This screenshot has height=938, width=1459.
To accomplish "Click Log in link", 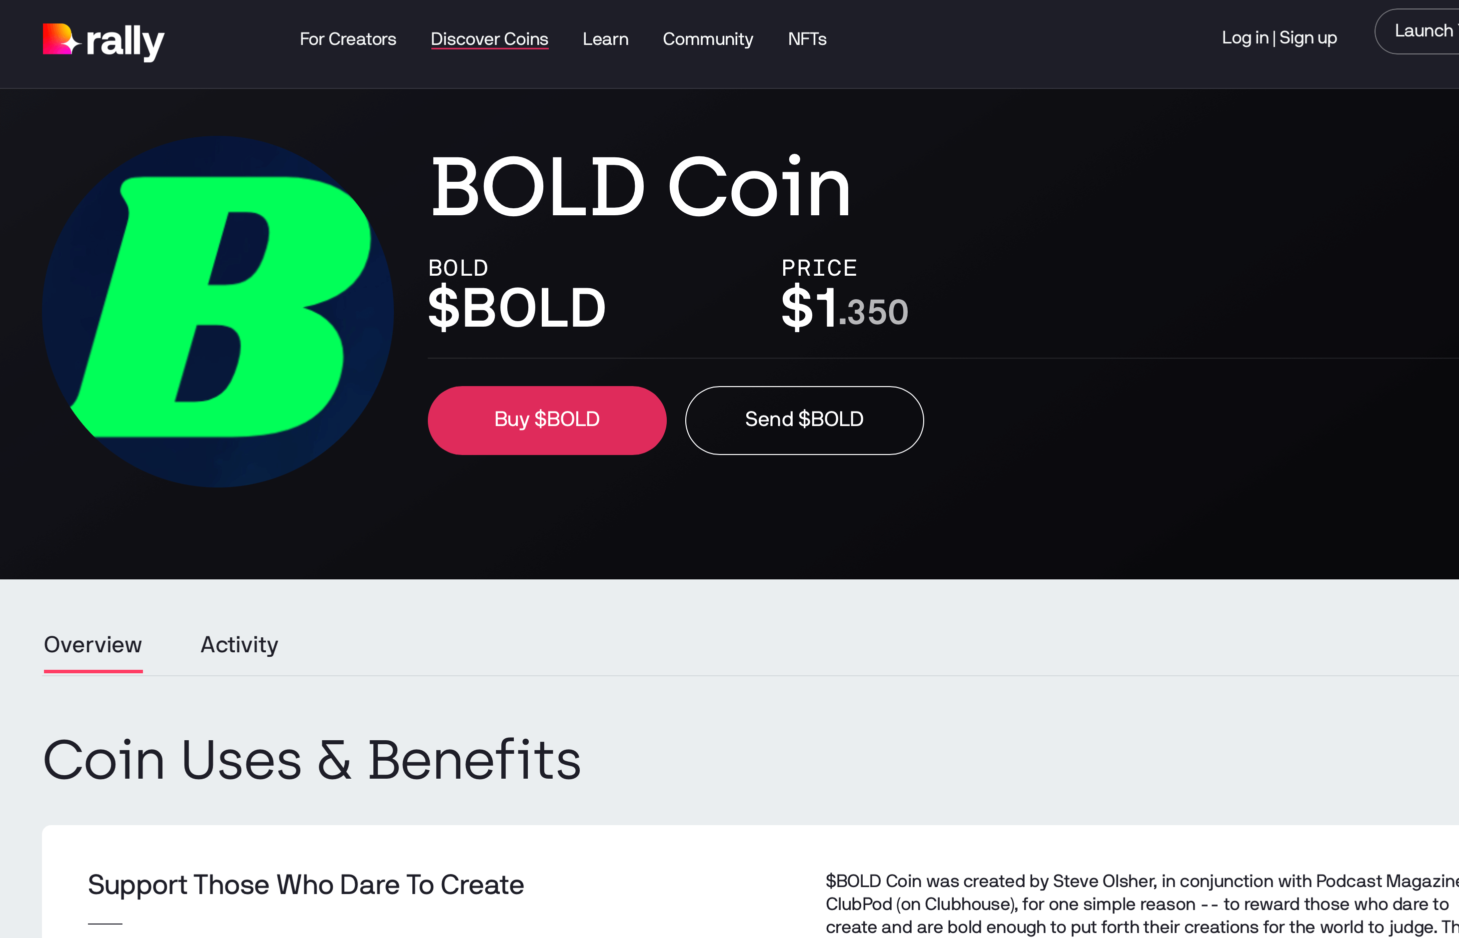I will coord(1245,38).
